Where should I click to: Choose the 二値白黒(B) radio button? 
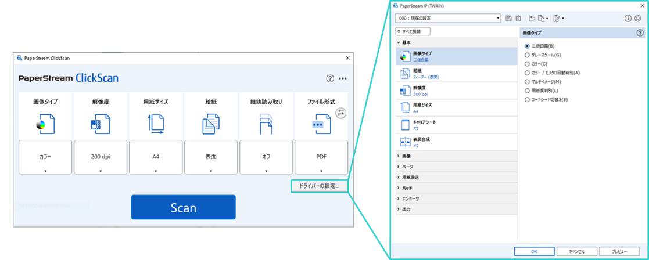[527, 46]
